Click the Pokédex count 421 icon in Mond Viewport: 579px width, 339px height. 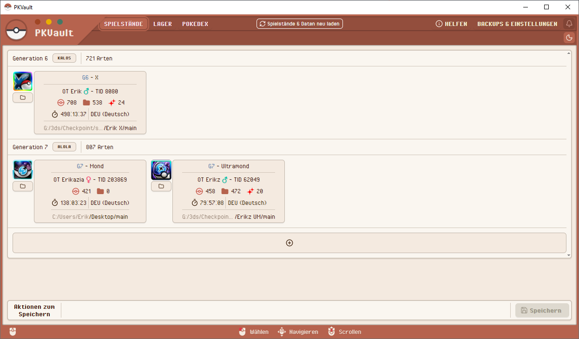[76, 191]
